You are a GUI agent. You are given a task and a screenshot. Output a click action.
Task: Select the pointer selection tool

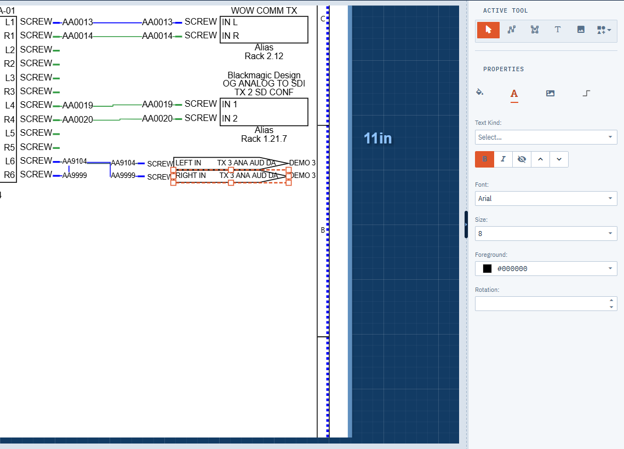click(488, 30)
